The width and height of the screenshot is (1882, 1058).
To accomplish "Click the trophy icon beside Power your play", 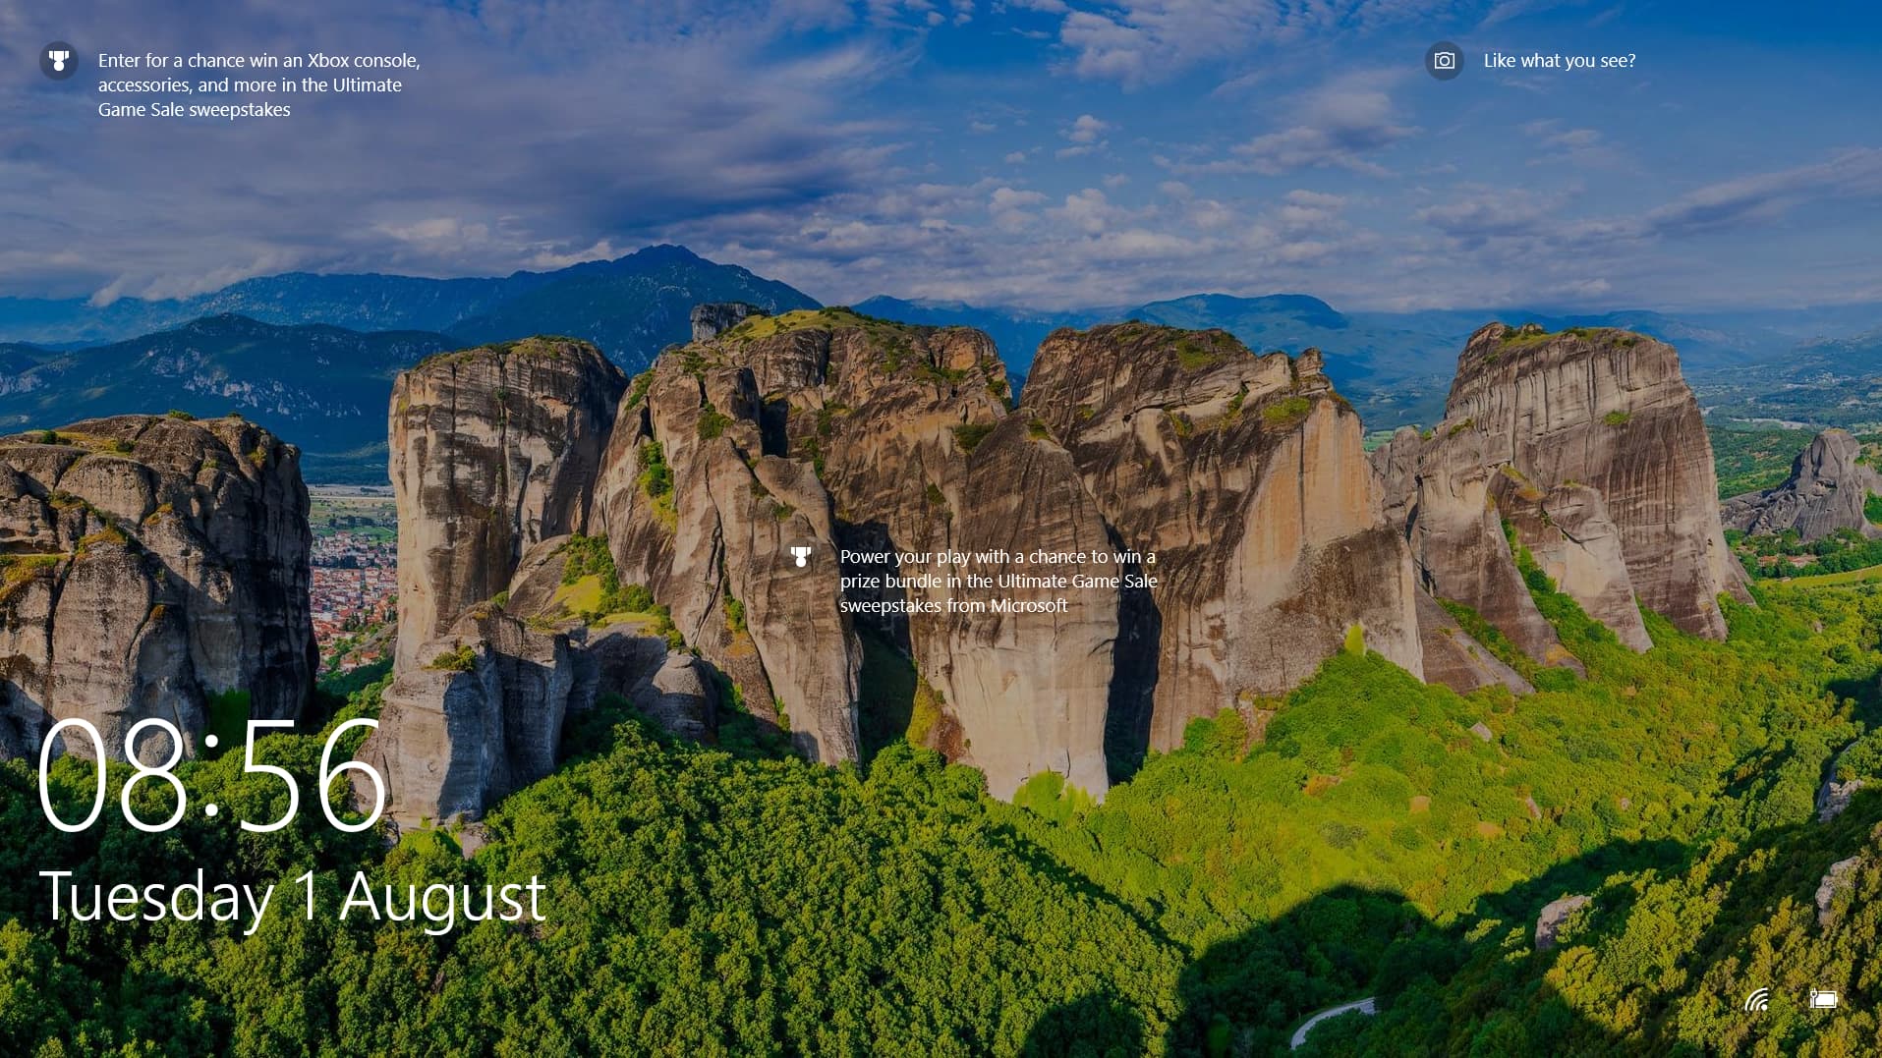I will pyautogui.click(x=801, y=557).
